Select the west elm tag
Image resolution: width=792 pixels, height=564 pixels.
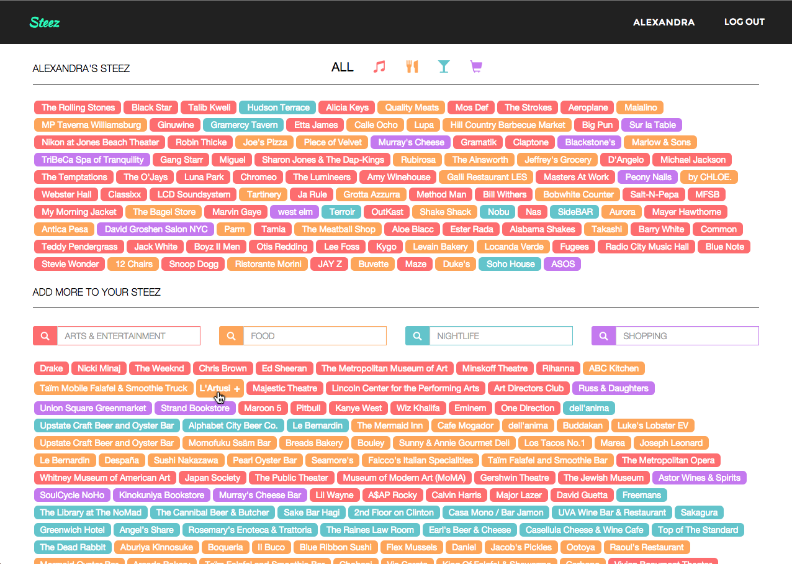pyautogui.click(x=295, y=212)
